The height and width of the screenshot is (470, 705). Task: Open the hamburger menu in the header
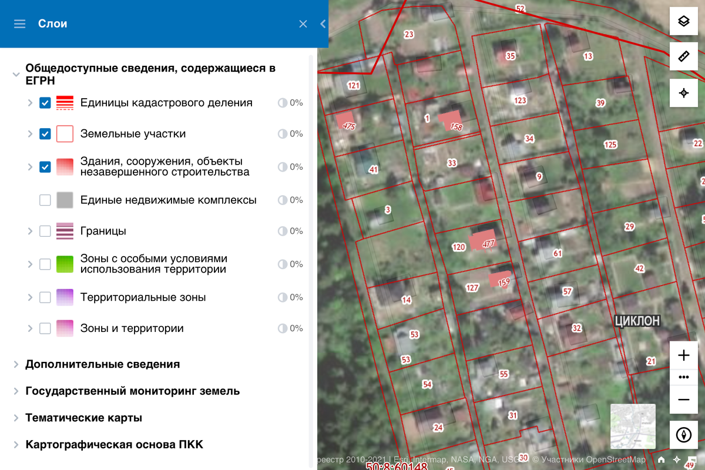19,24
